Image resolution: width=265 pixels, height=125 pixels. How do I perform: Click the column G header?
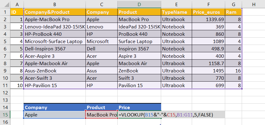(x=233, y=4)
